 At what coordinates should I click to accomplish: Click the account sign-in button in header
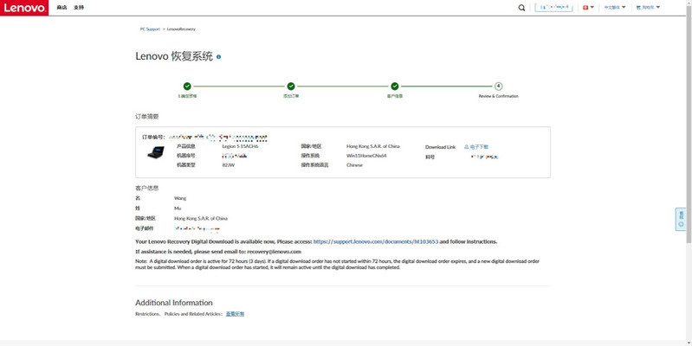pyautogui.click(x=555, y=7)
